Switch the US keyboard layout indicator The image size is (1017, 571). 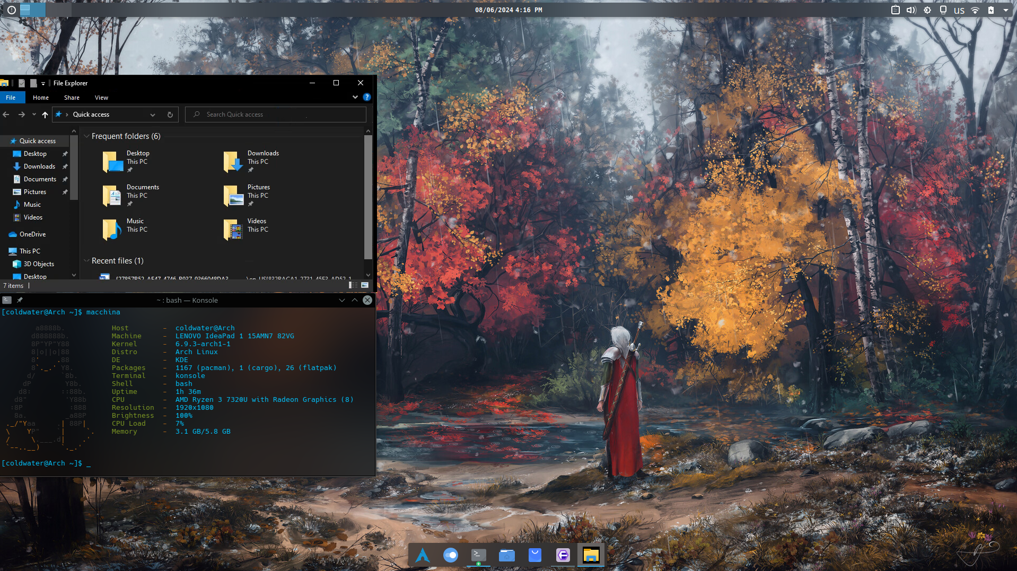tap(959, 10)
